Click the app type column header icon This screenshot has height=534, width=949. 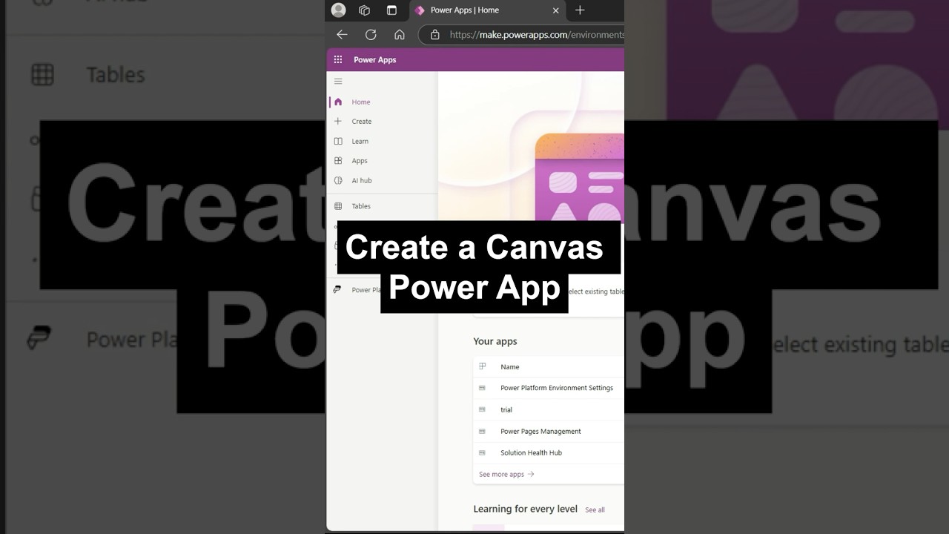click(483, 366)
